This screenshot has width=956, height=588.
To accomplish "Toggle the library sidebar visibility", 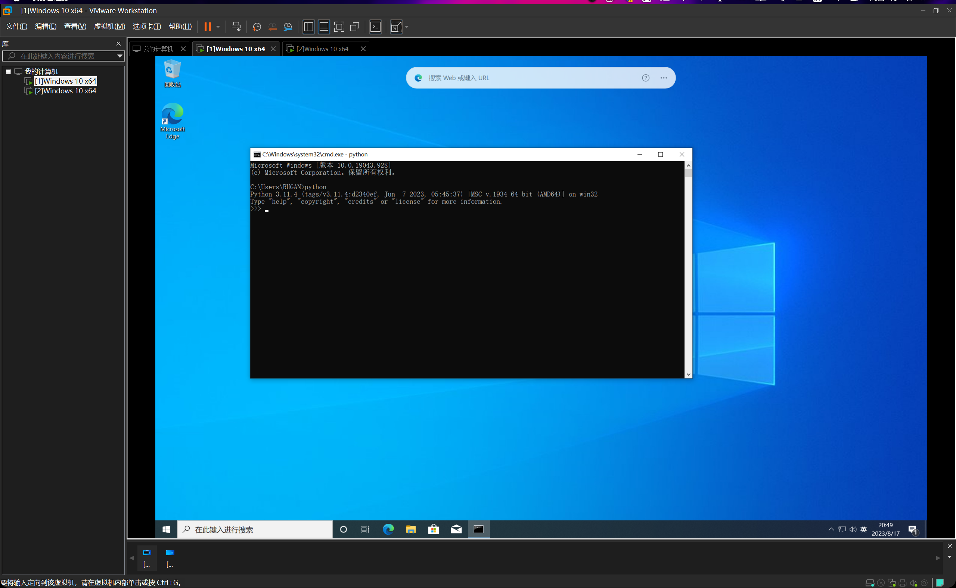I will pyautogui.click(x=308, y=27).
